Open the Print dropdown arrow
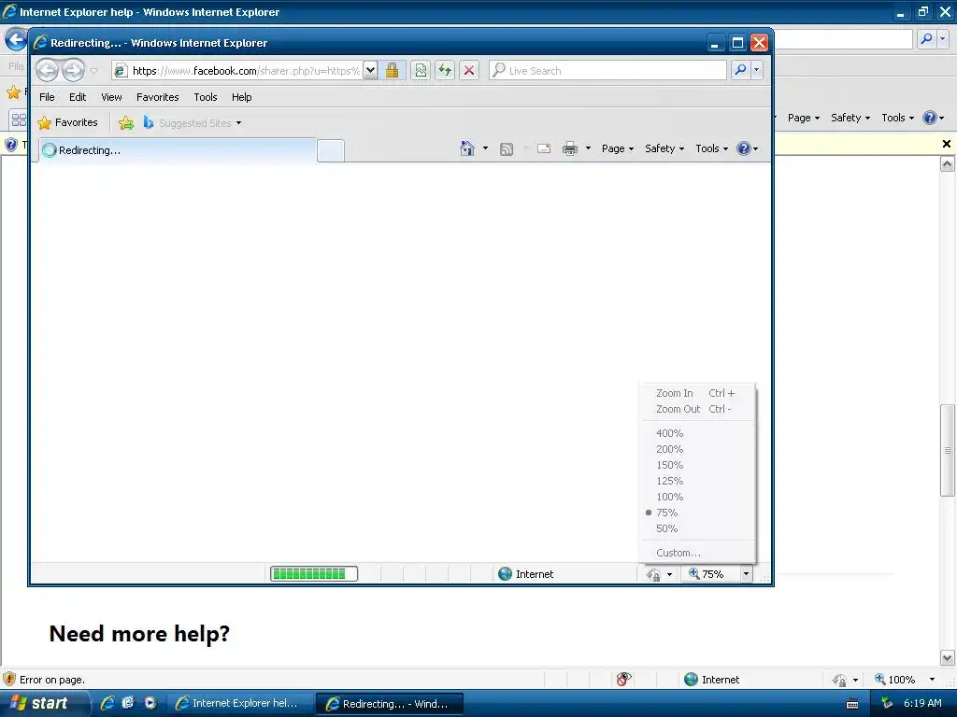The image size is (957, 717). (588, 148)
